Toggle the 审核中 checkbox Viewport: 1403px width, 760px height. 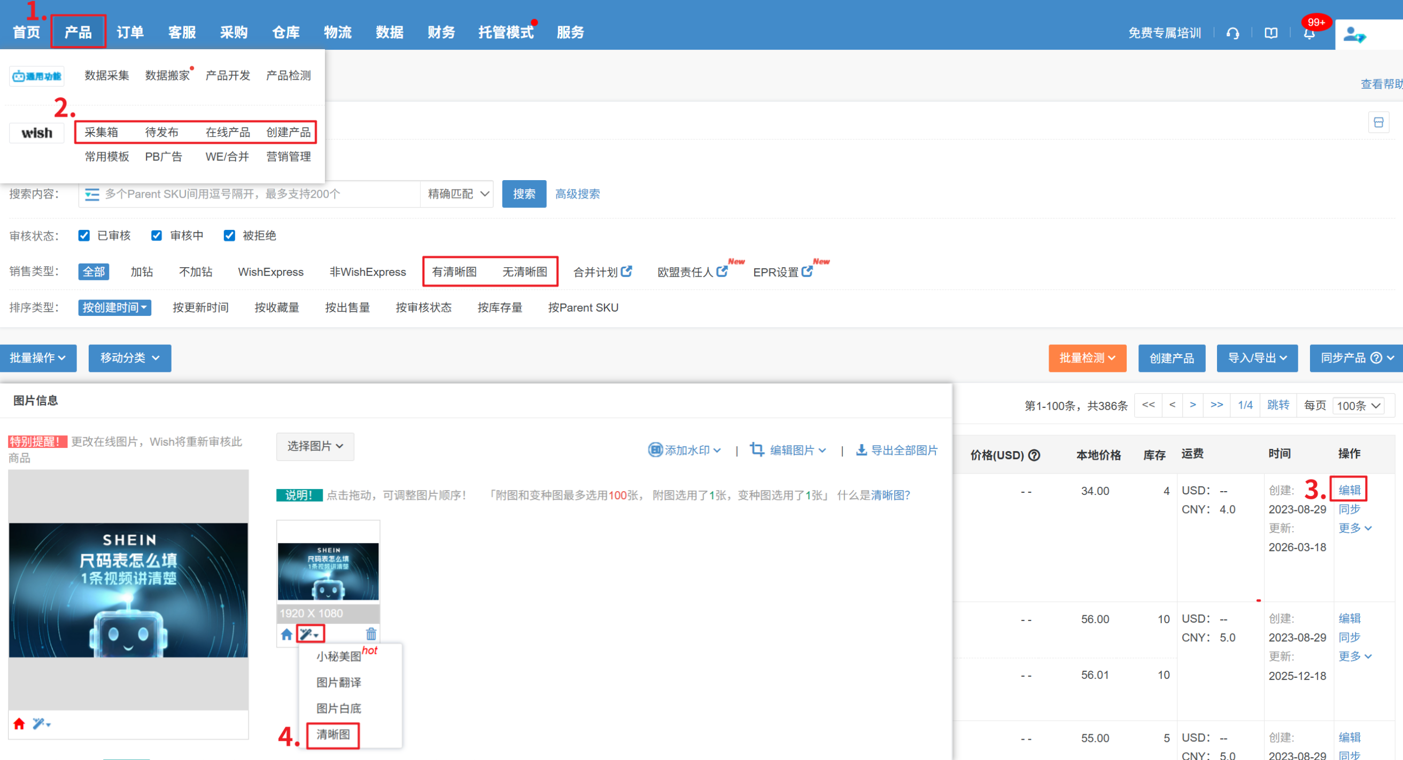pyautogui.click(x=157, y=235)
